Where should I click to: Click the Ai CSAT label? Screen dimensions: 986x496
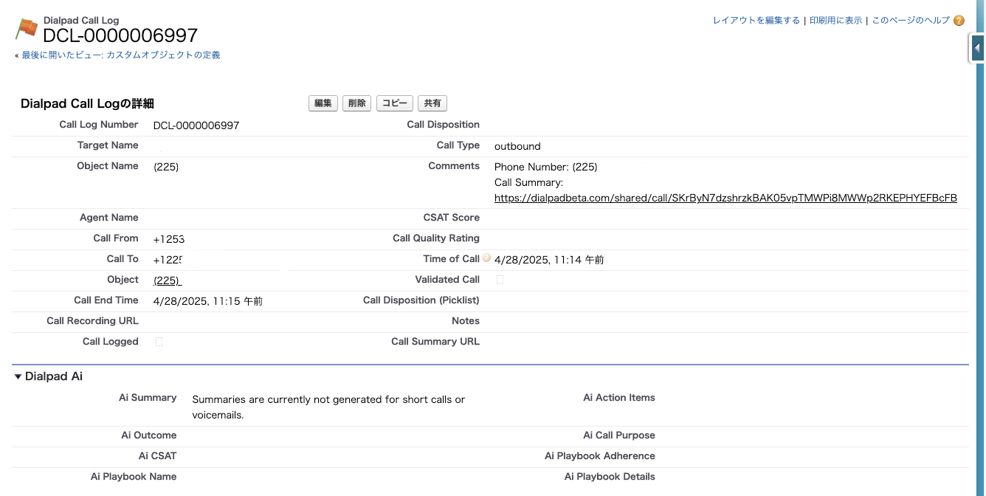(x=158, y=456)
